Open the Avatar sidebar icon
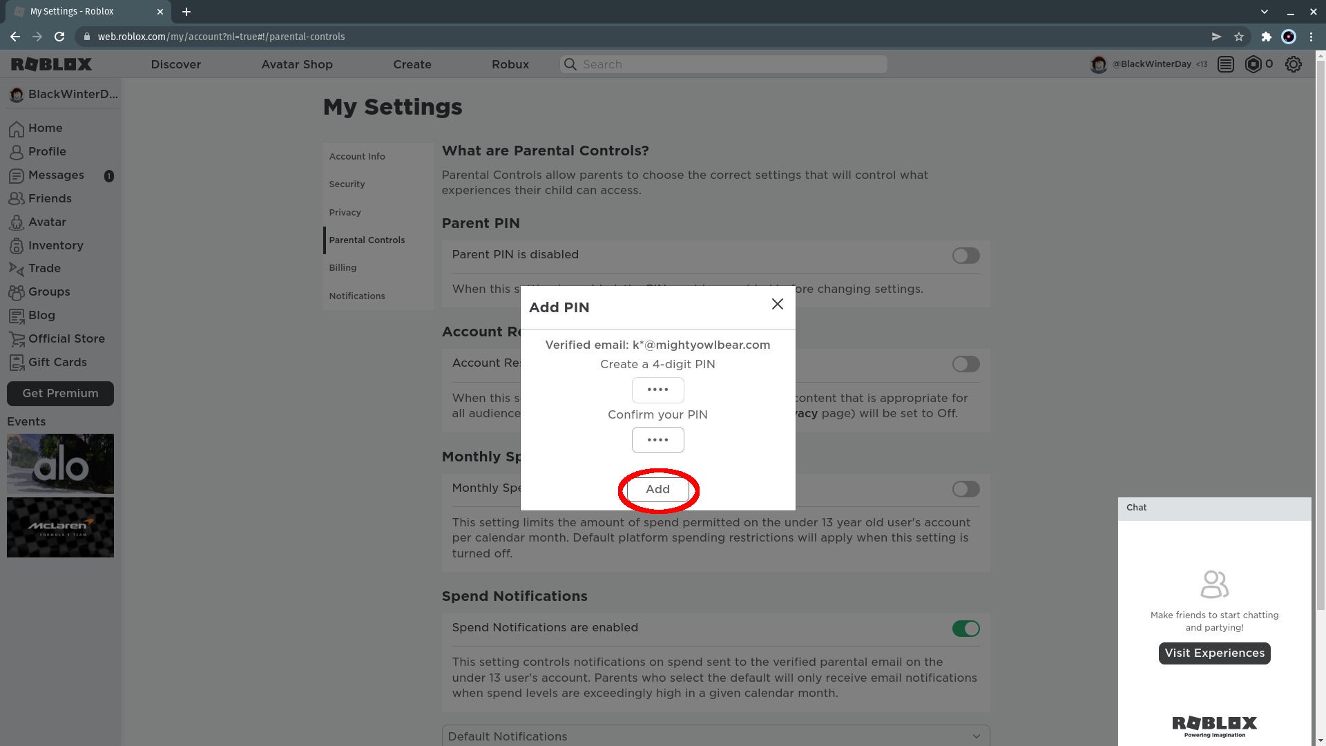This screenshot has height=746, width=1326. pos(17,222)
